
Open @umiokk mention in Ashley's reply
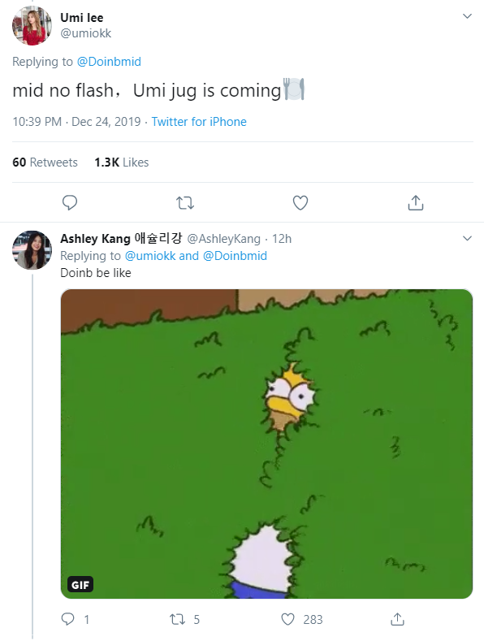150,256
